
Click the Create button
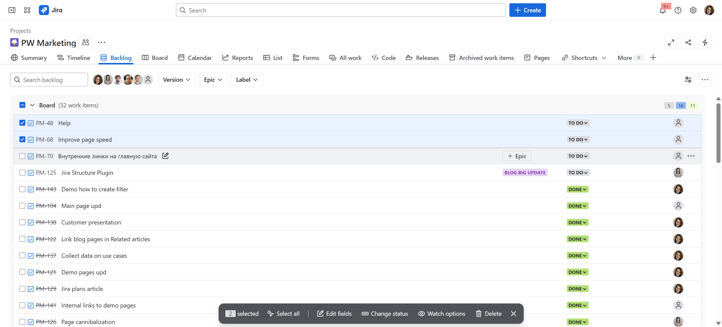pyautogui.click(x=527, y=10)
